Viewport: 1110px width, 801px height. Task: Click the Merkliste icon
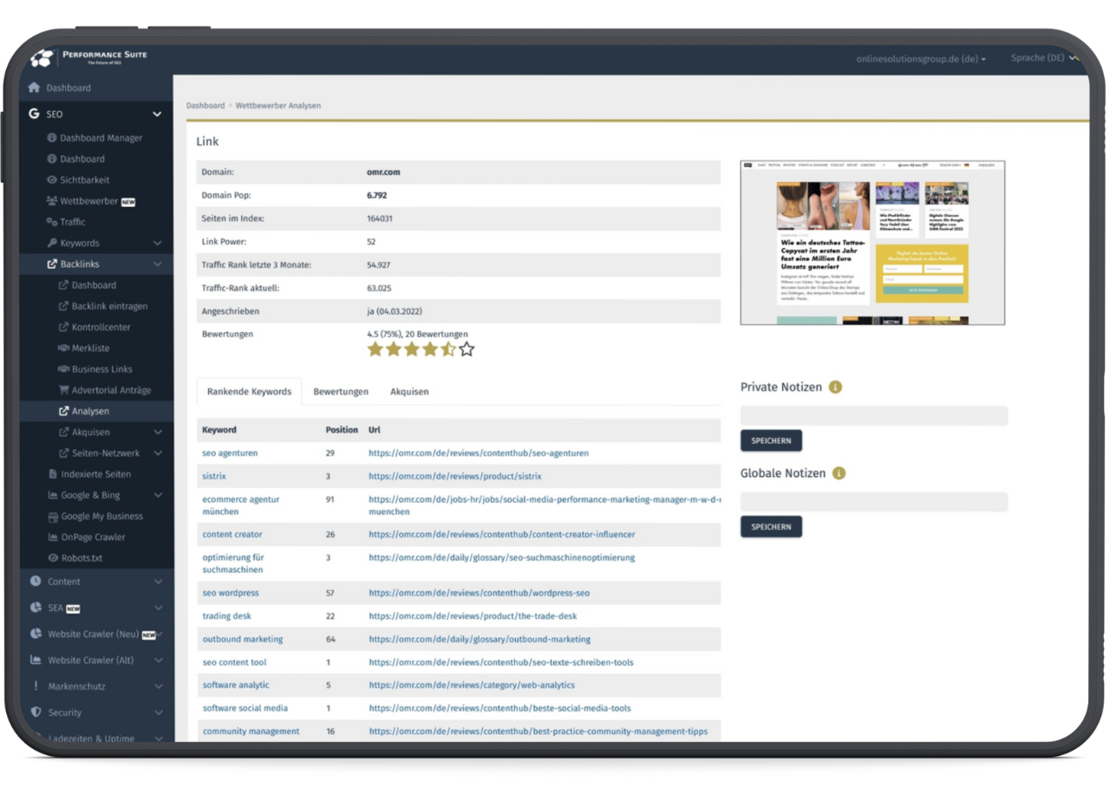pyautogui.click(x=63, y=348)
